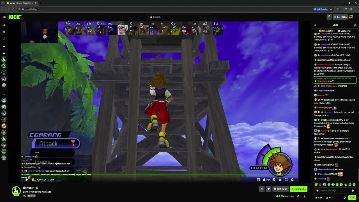Expand the recommended channels arrows icon in sidebar

[4, 95]
